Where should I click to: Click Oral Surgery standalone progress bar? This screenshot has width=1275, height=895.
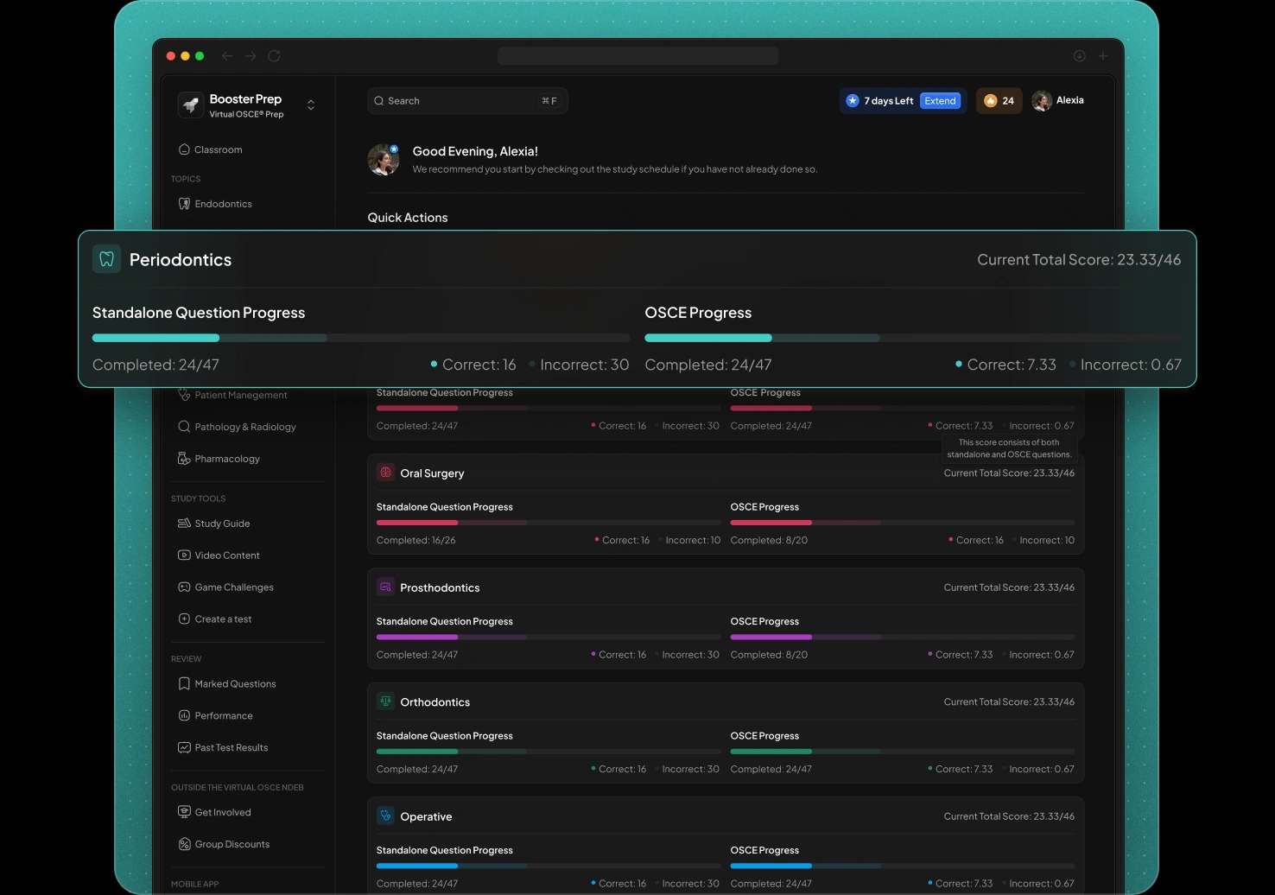[x=549, y=523]
